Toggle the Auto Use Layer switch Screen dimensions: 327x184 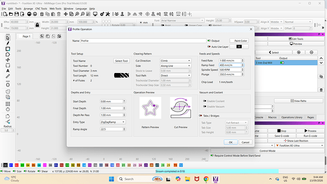[209, 47]
